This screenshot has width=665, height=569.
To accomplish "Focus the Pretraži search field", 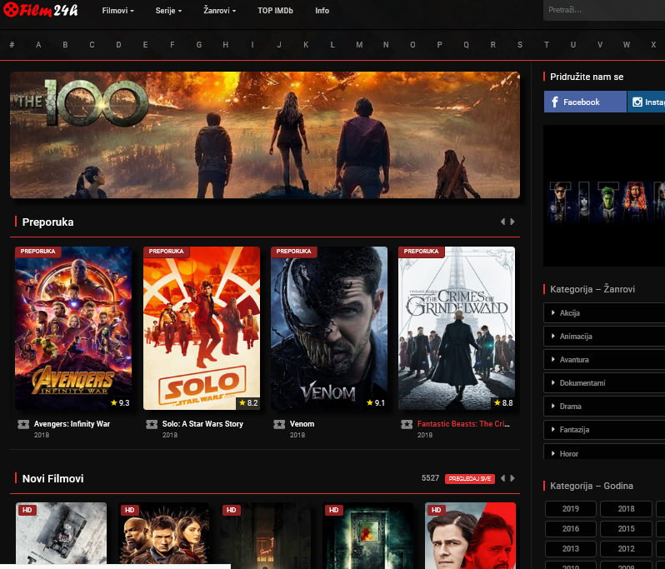I will tap(604, 10).
